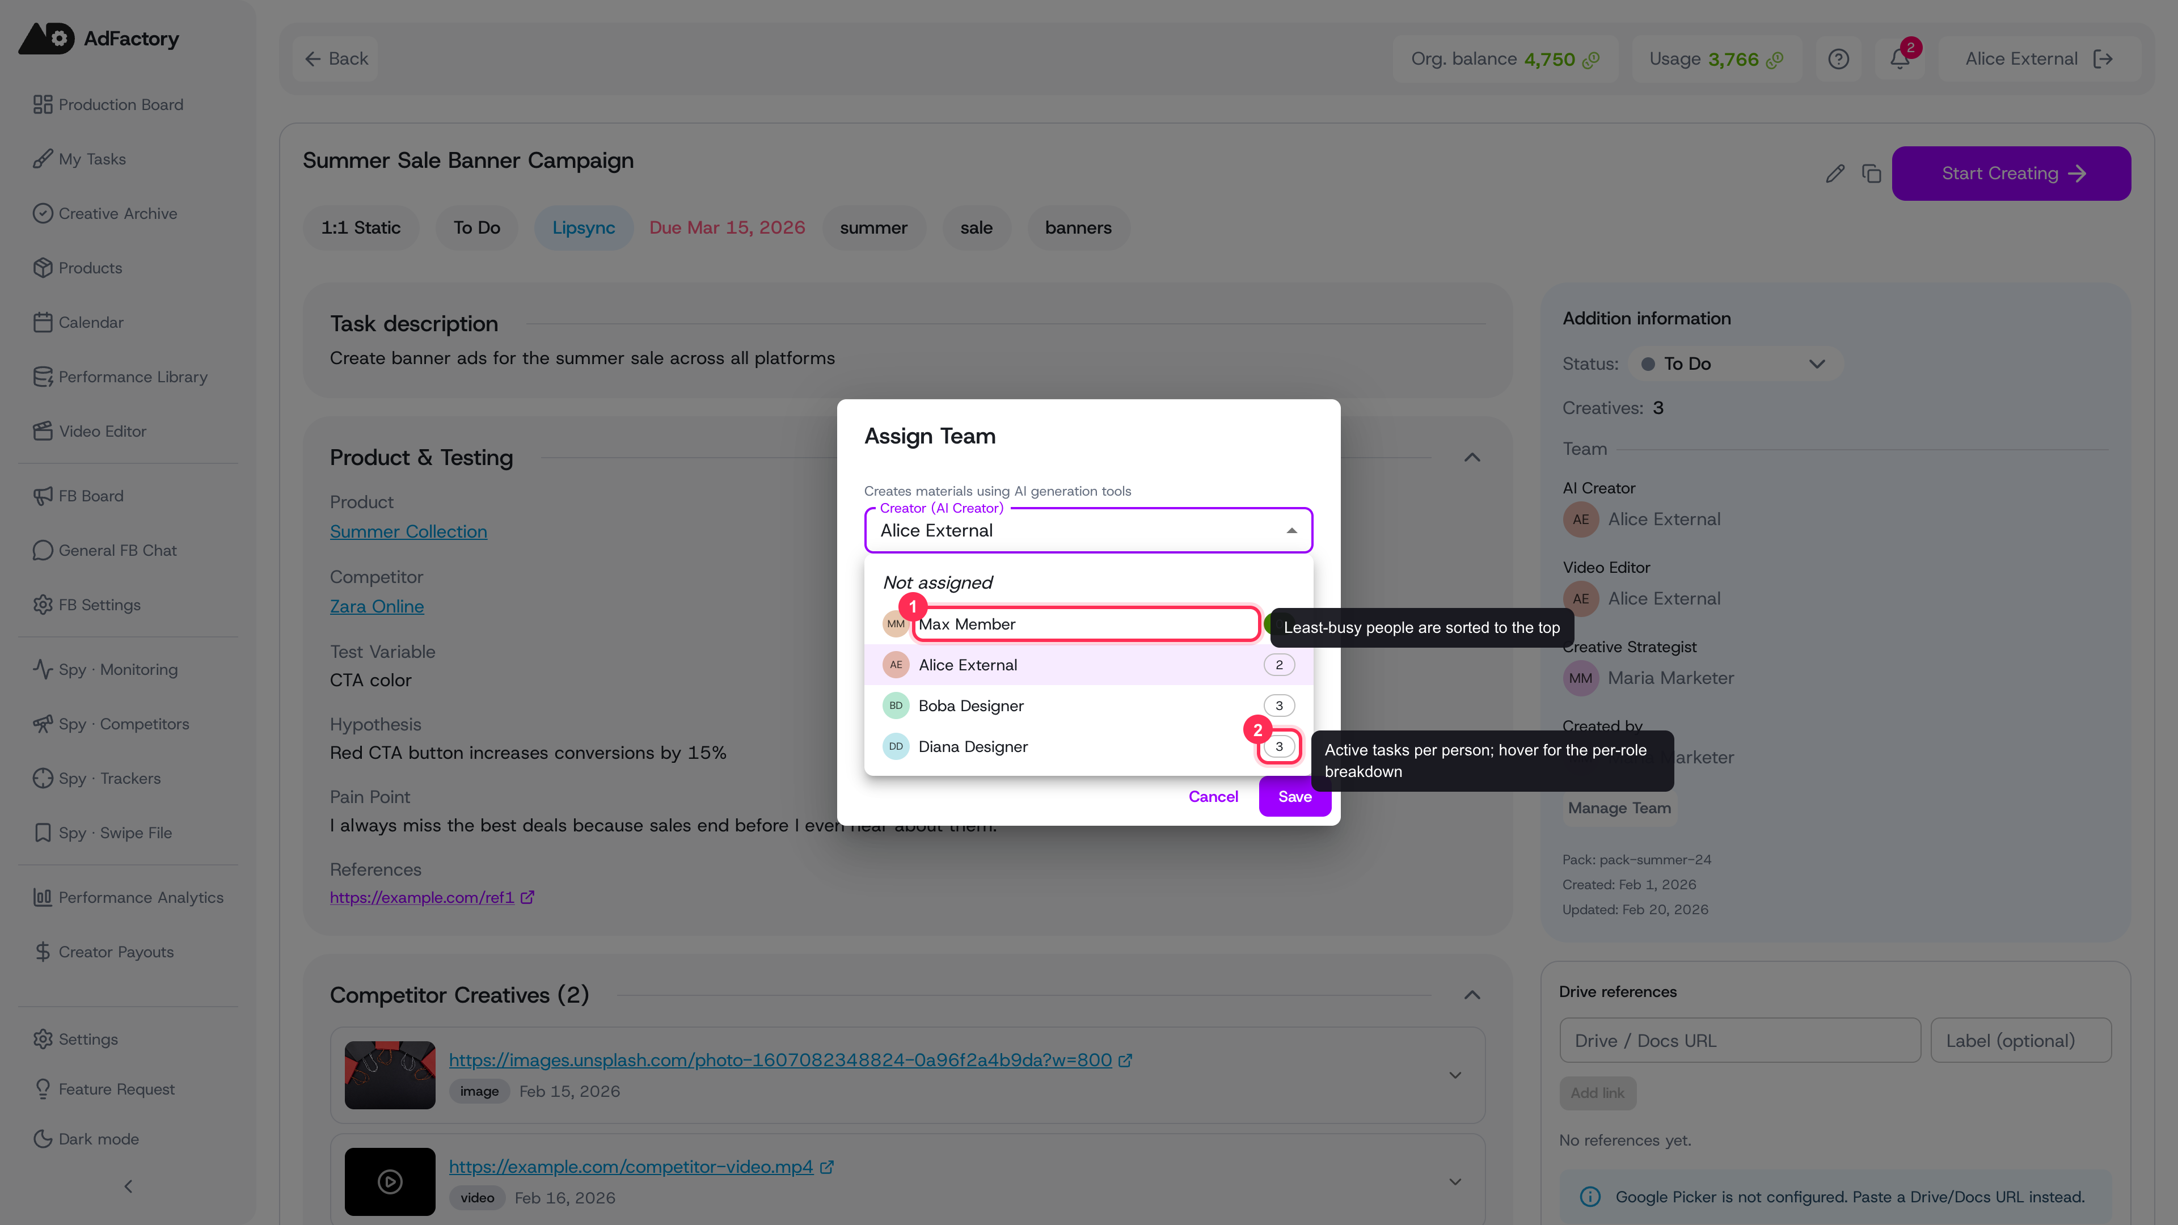Open the Status To Do dropdown

pyautogui.click(x=1735, y=364)
